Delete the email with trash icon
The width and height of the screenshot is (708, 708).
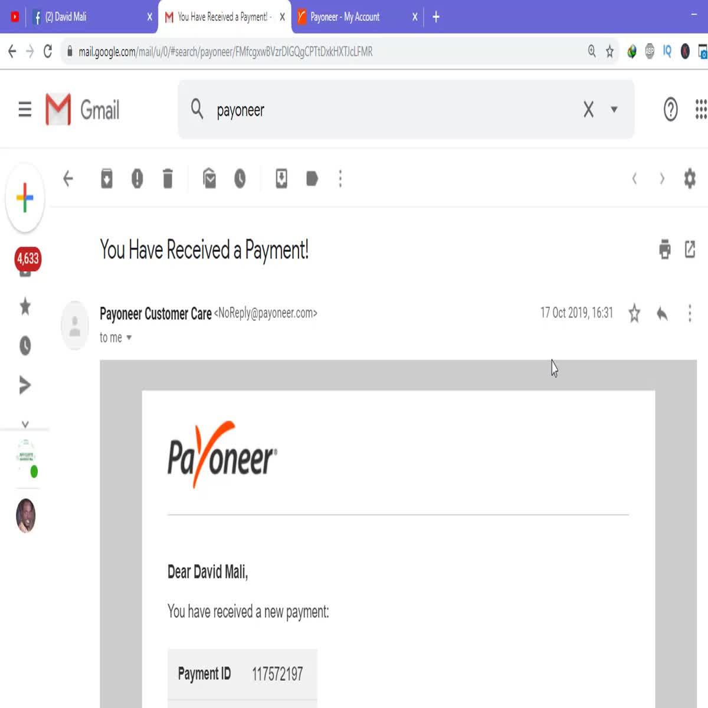[168, 179]
